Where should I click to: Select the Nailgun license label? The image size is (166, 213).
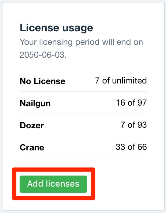35,103
